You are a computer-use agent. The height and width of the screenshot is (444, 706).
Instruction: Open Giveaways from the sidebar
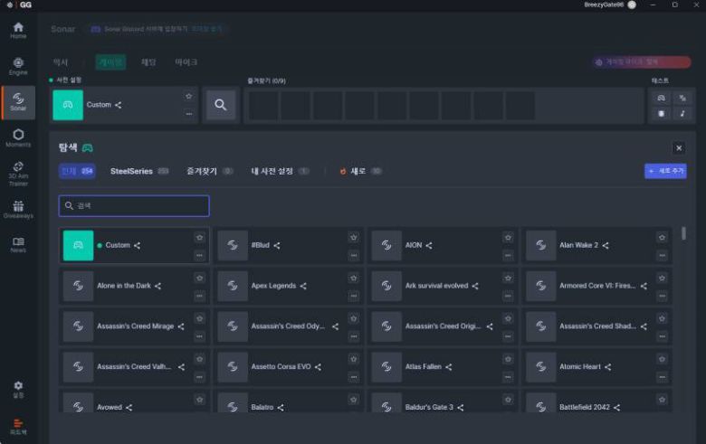pyautogui.click(x=18, y=210)
